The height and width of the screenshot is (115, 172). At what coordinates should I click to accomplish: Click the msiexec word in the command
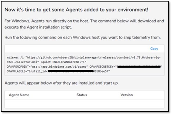coord(13,57)
